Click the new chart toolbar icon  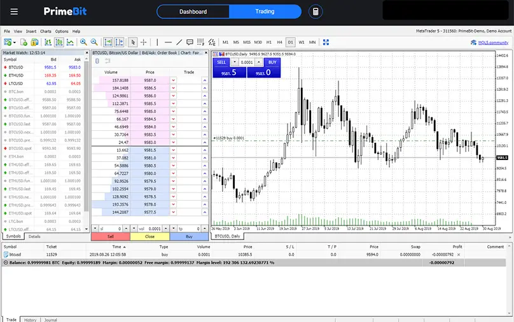8,42
